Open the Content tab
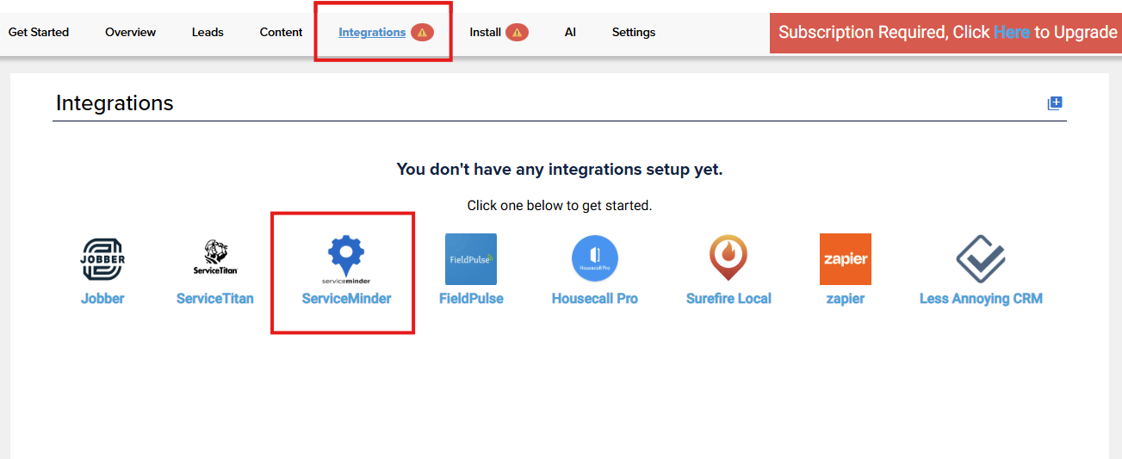Image resolution: width=1122 pixels, height=459 pixels. pos(282,33)
